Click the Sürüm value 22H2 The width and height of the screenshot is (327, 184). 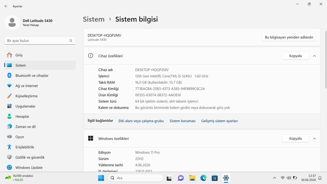(x=139, y=159)
